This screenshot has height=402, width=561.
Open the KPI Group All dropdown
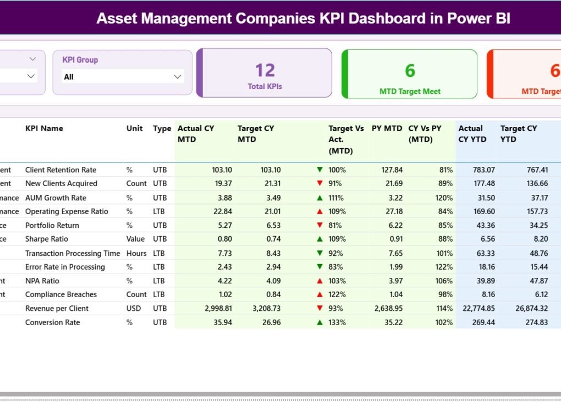[x=123, y=76]
